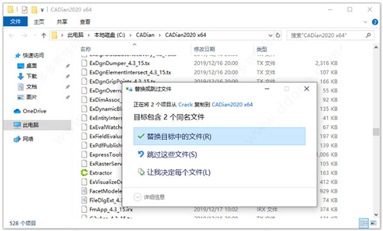The image size is (383, 231).
Task: Click the properties checkmark quick access icon
Action: click(x=24, y=10)
